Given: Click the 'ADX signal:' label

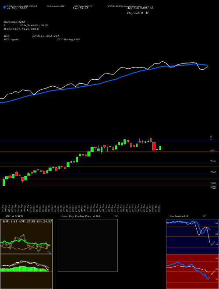Looking at the screenshot, I should (11, 39).
